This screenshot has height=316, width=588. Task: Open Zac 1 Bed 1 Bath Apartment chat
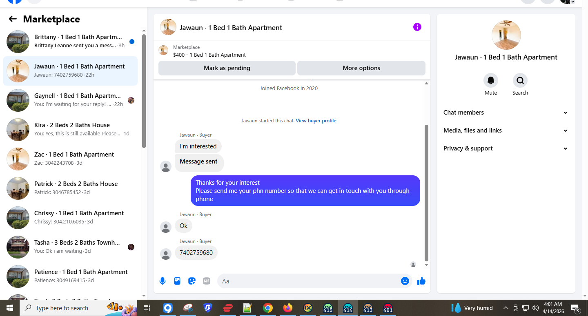[70, 159]
